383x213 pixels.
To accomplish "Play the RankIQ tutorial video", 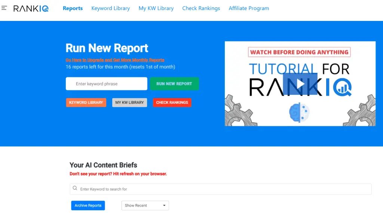I will pyautogui.click(x=300, y=84).
